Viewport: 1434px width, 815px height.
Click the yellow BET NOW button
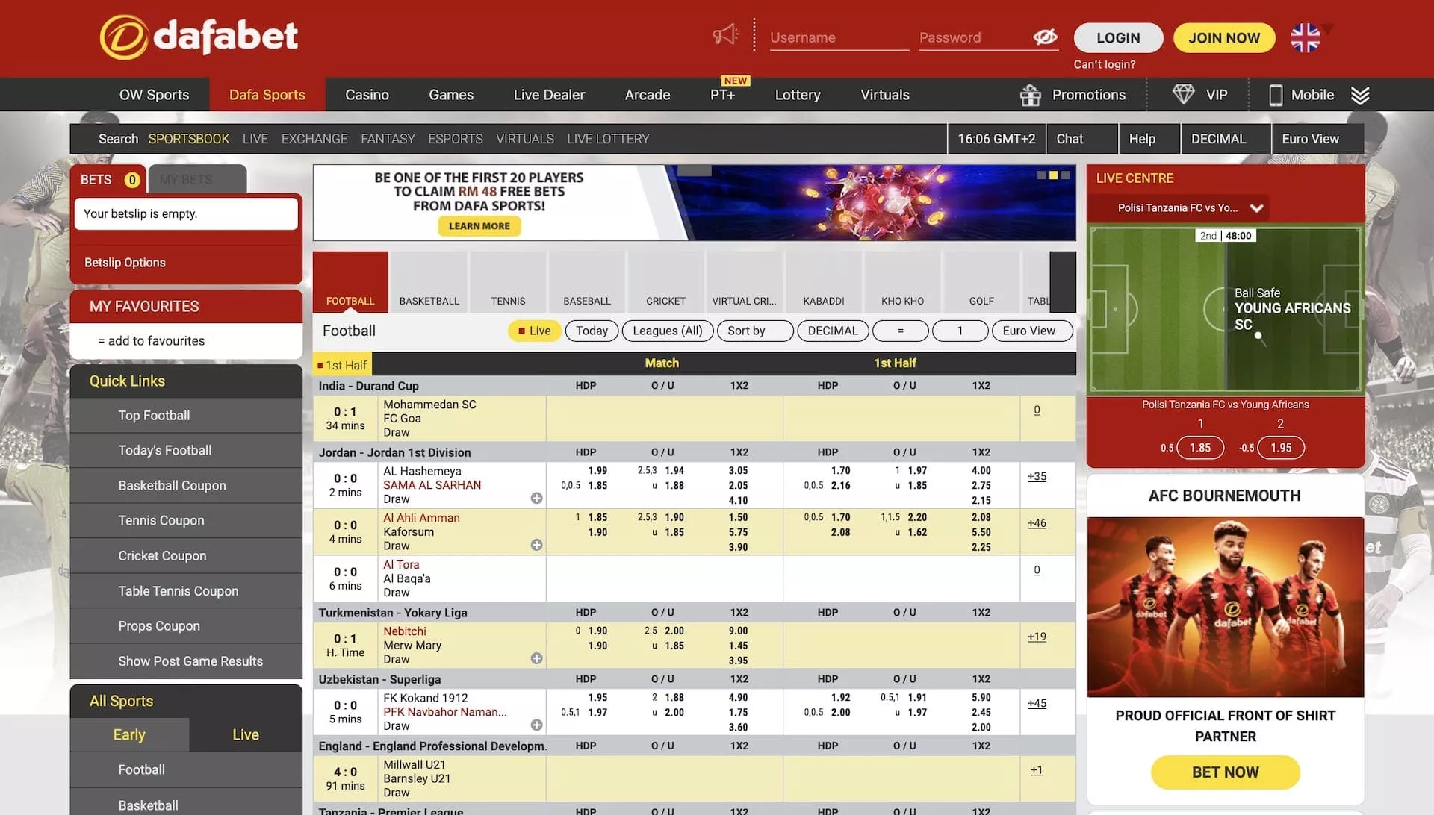coord(1225,772)
